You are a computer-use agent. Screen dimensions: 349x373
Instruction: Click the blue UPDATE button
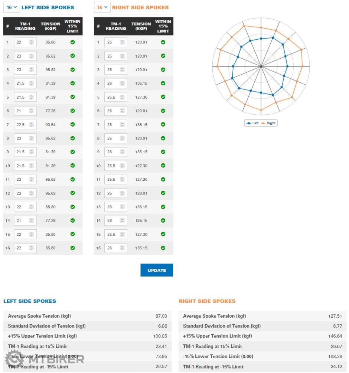coord(157,270)
